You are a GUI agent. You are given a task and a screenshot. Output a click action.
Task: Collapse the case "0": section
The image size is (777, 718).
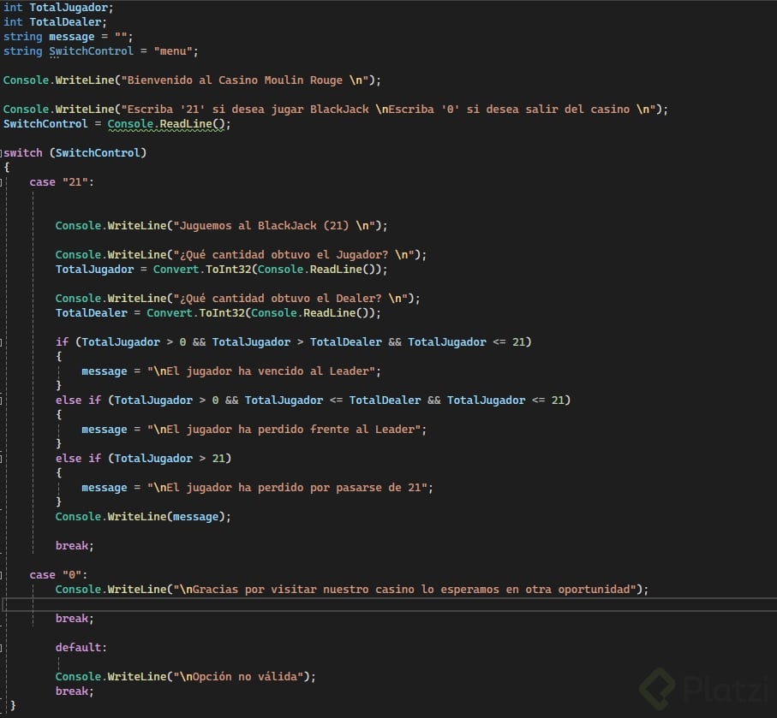pyautogui.click(x=2, y=574)
